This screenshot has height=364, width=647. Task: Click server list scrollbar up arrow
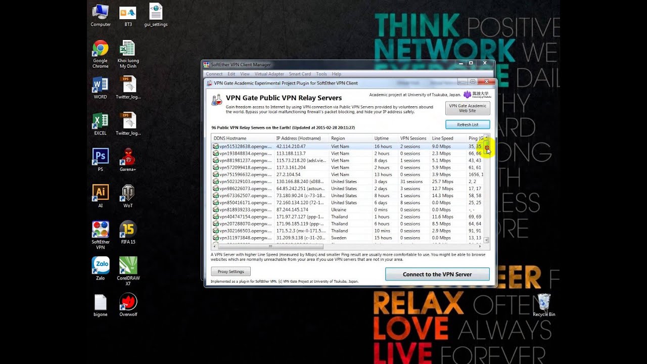click(486, 138)
